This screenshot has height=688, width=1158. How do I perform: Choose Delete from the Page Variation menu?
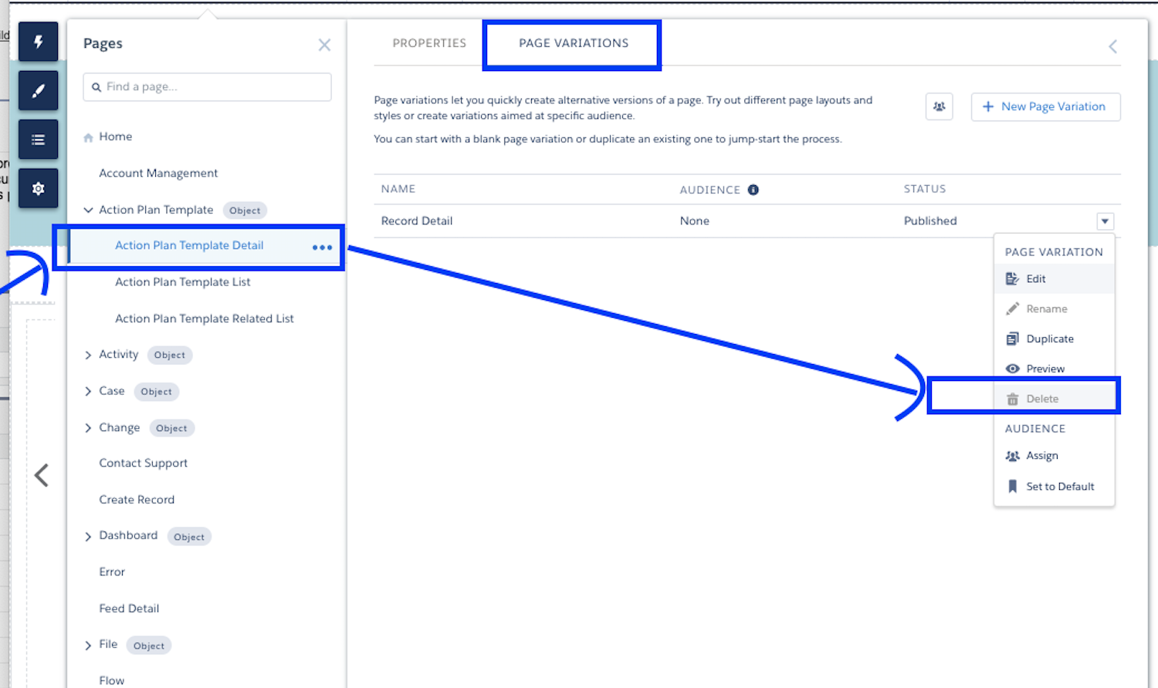point(1055,399)
